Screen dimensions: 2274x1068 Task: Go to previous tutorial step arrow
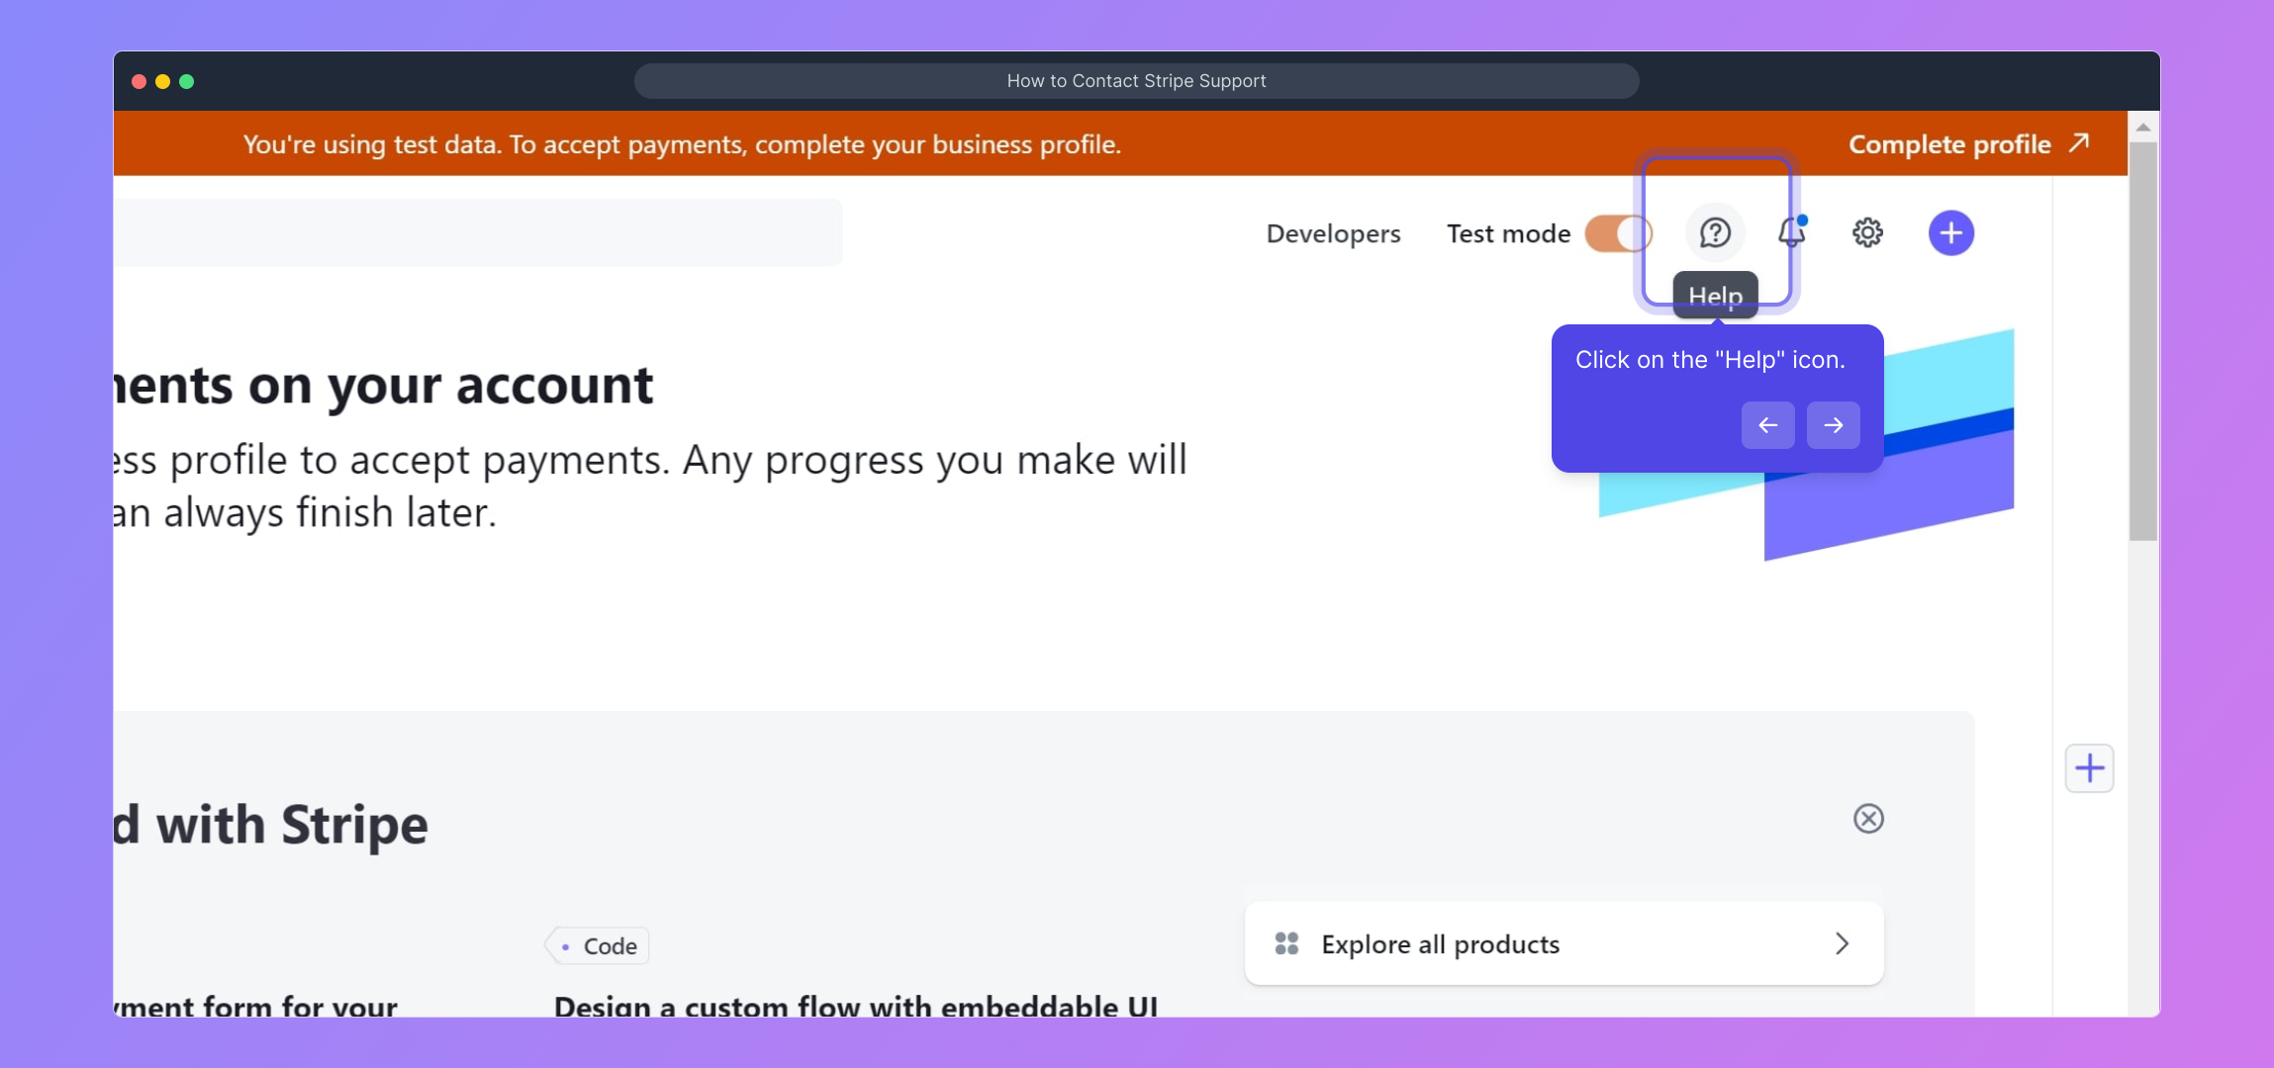click(1767, 425)
